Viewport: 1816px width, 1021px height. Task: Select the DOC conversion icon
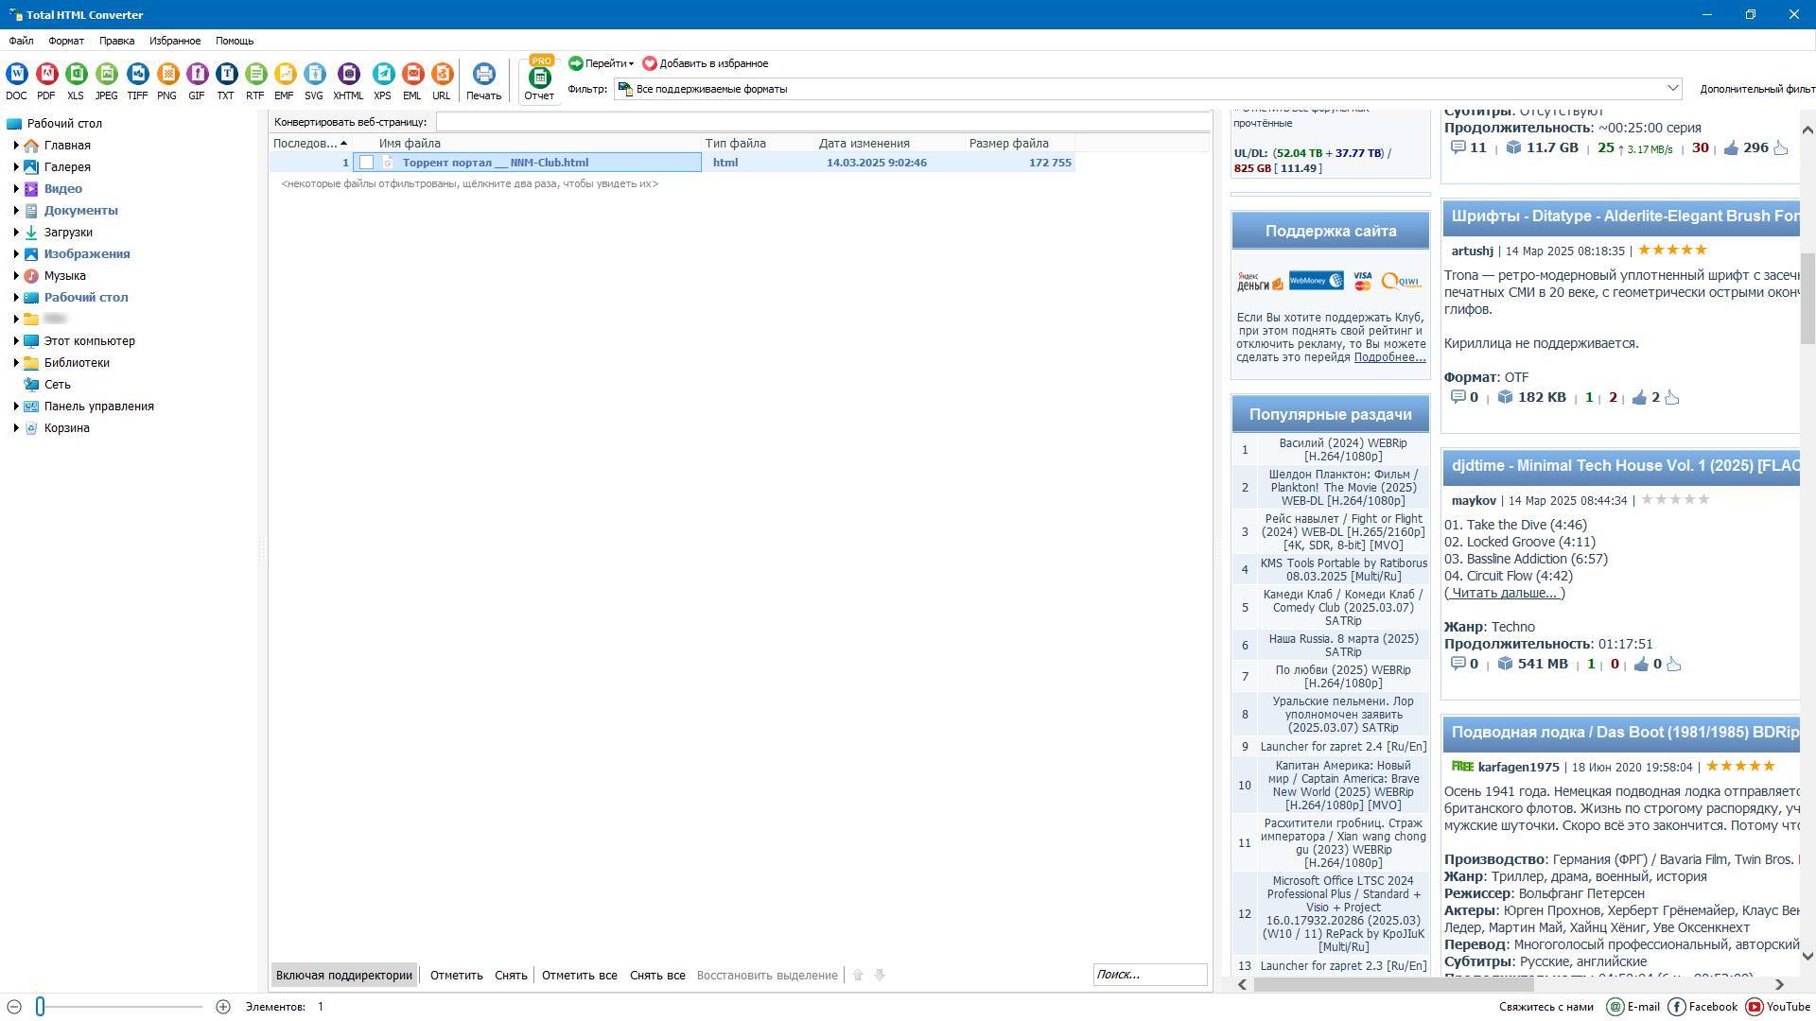tap(16, 75)
